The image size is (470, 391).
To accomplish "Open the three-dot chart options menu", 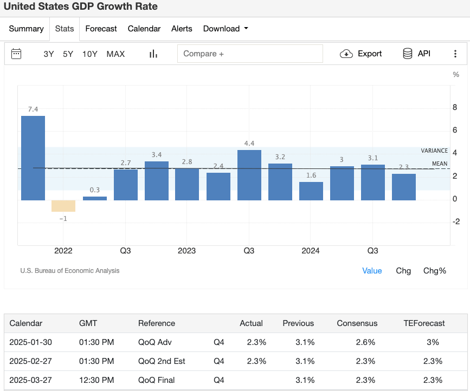I will tap(455, 54).
